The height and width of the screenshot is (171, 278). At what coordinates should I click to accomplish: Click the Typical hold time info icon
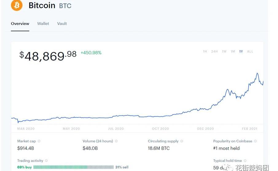coord(245,161)
